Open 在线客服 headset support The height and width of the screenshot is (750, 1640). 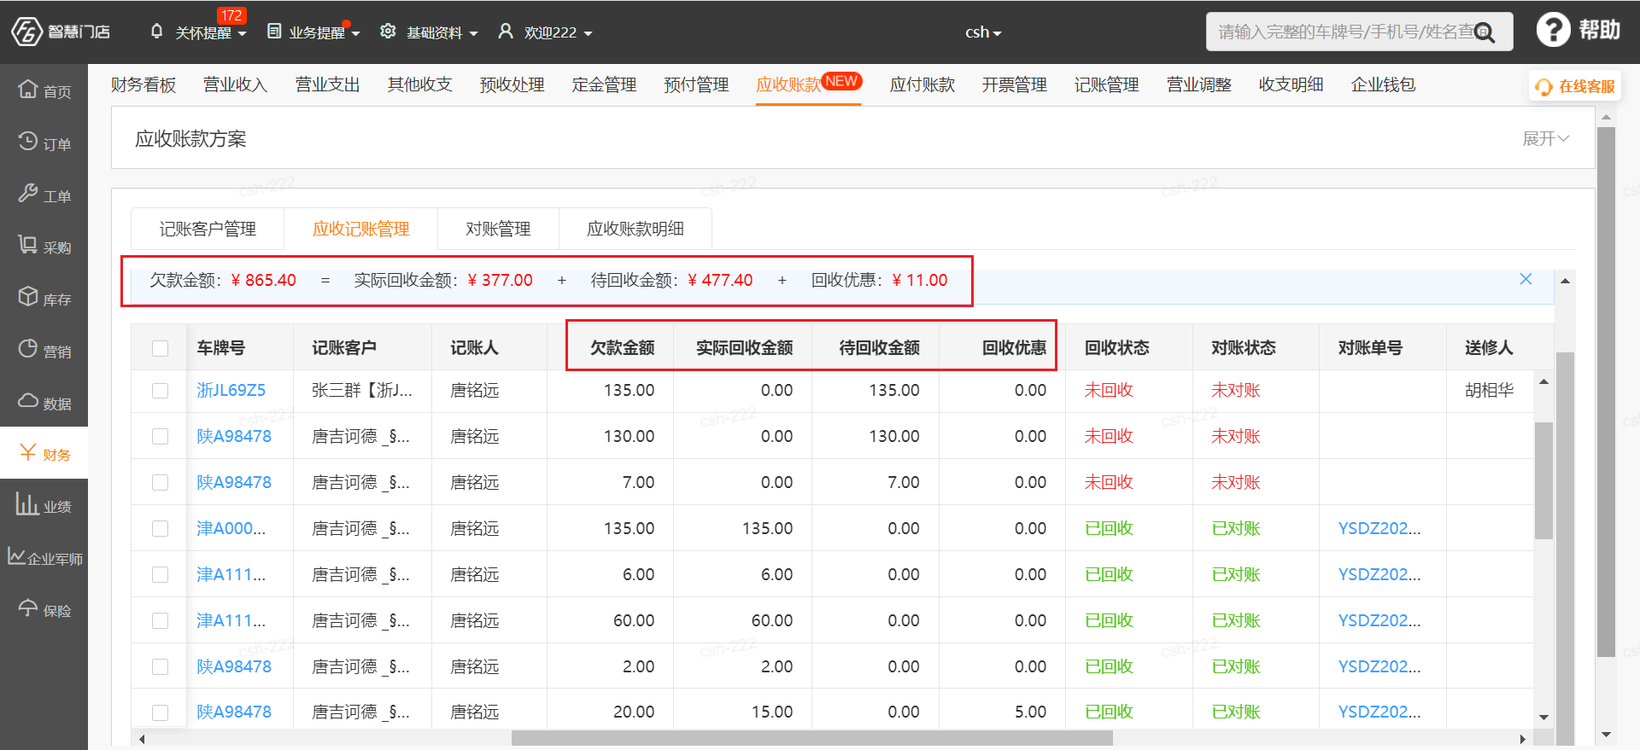[1575, 86]
